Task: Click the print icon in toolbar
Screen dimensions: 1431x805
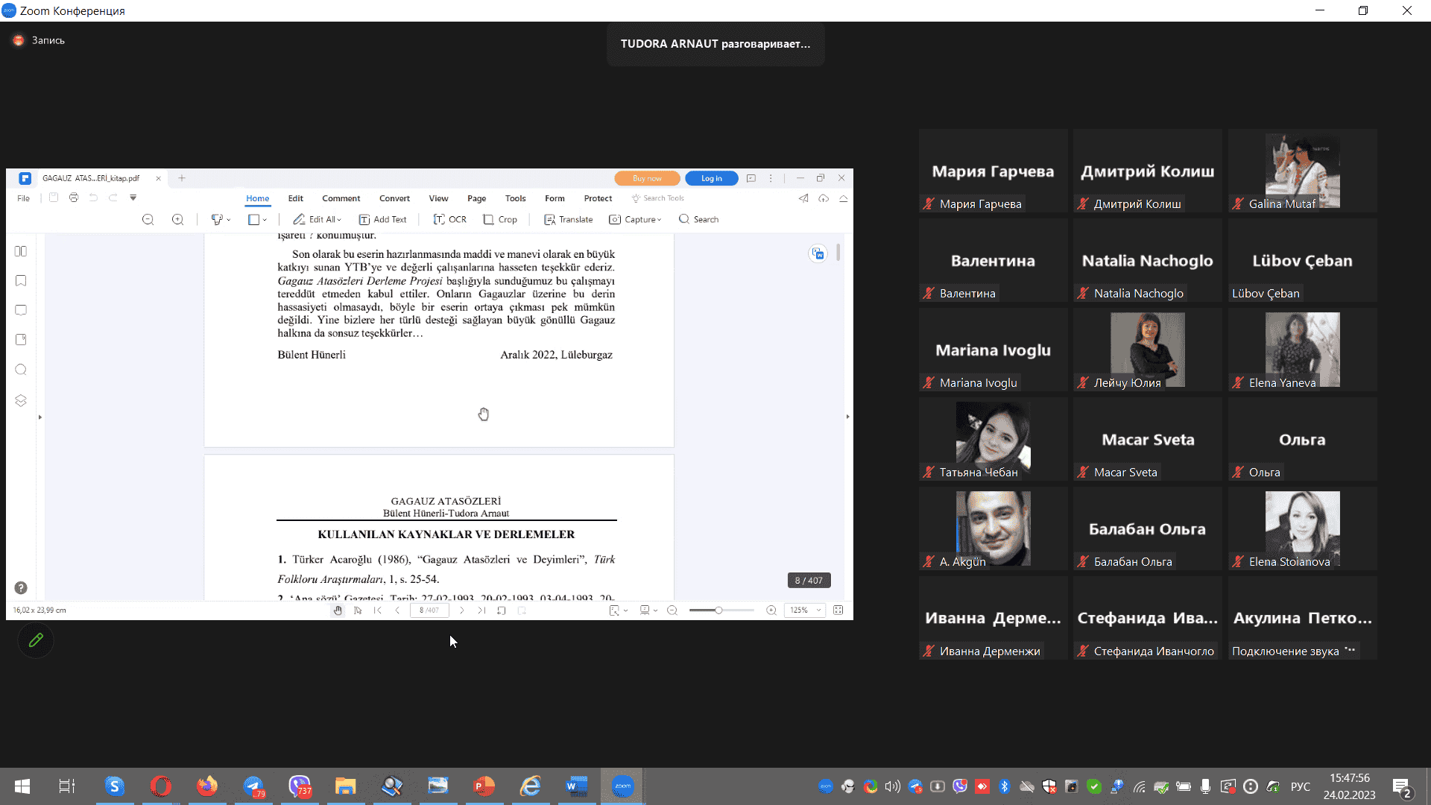Action: tap(73, 198)
